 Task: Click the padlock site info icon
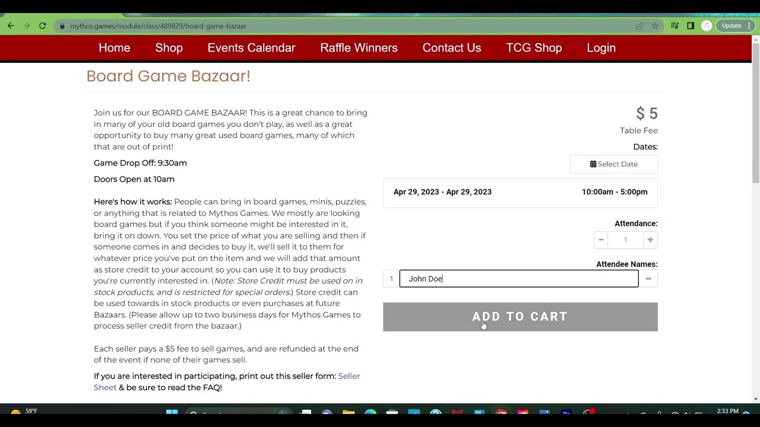[62, 26]
